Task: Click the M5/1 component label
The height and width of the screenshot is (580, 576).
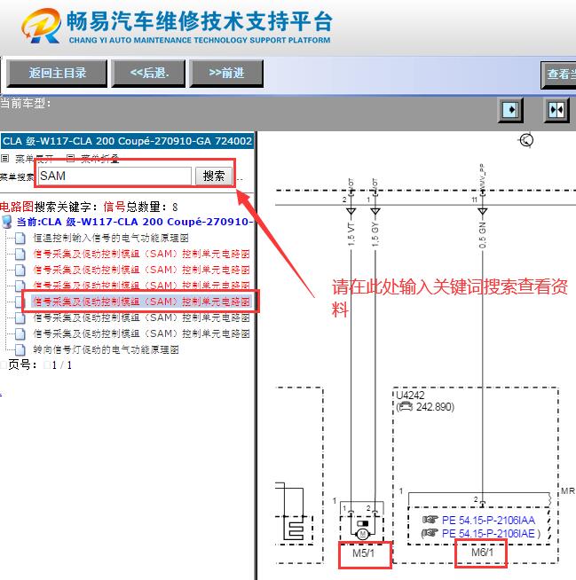Action: click(x=364, y=553)
